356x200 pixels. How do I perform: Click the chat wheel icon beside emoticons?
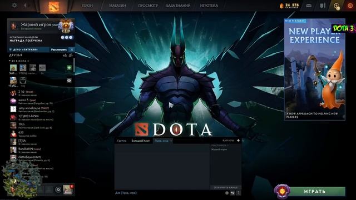tap(233, 193)
